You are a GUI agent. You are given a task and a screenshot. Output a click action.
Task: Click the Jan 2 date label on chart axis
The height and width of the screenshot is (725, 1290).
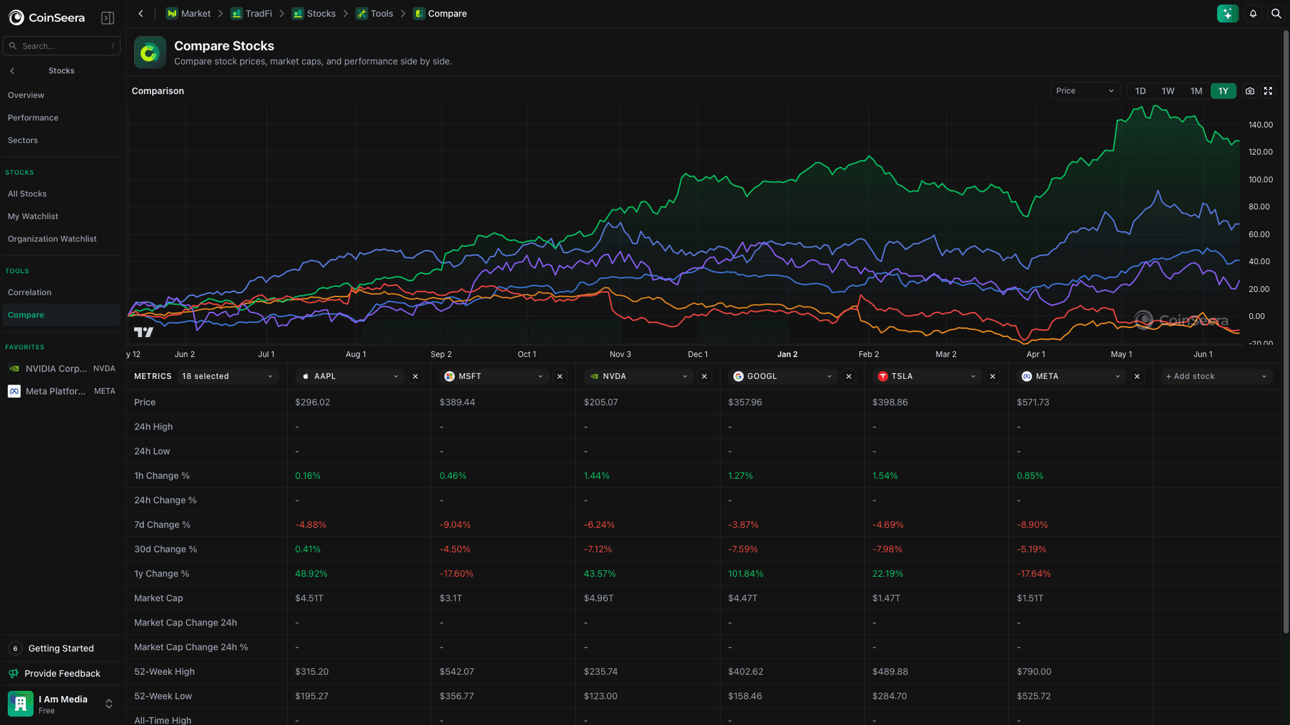(x=787, y=354)
